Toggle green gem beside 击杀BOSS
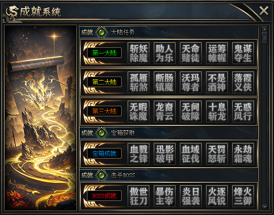The height and width of the screenshot is (215, 274). pyautogui.click(x=102, y=175)
